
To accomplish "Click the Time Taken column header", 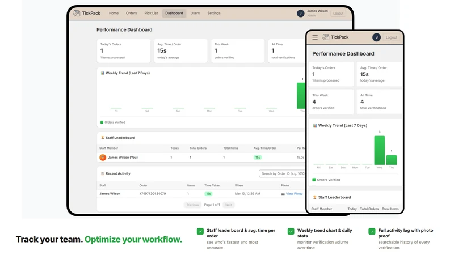I will click(212, 185).
